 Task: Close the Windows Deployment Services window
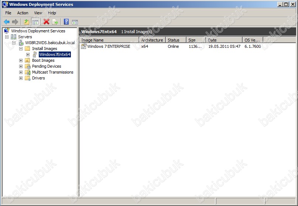tap(293, 4)
